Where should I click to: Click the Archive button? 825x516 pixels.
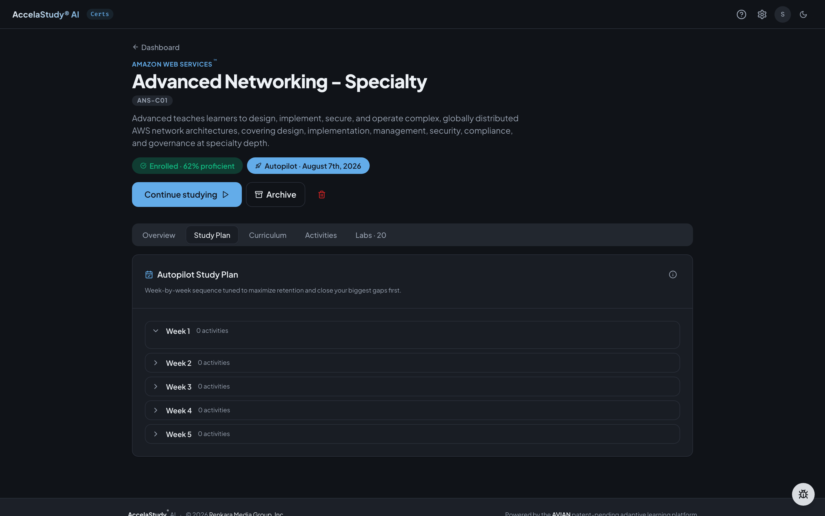[x=275, y=195]
